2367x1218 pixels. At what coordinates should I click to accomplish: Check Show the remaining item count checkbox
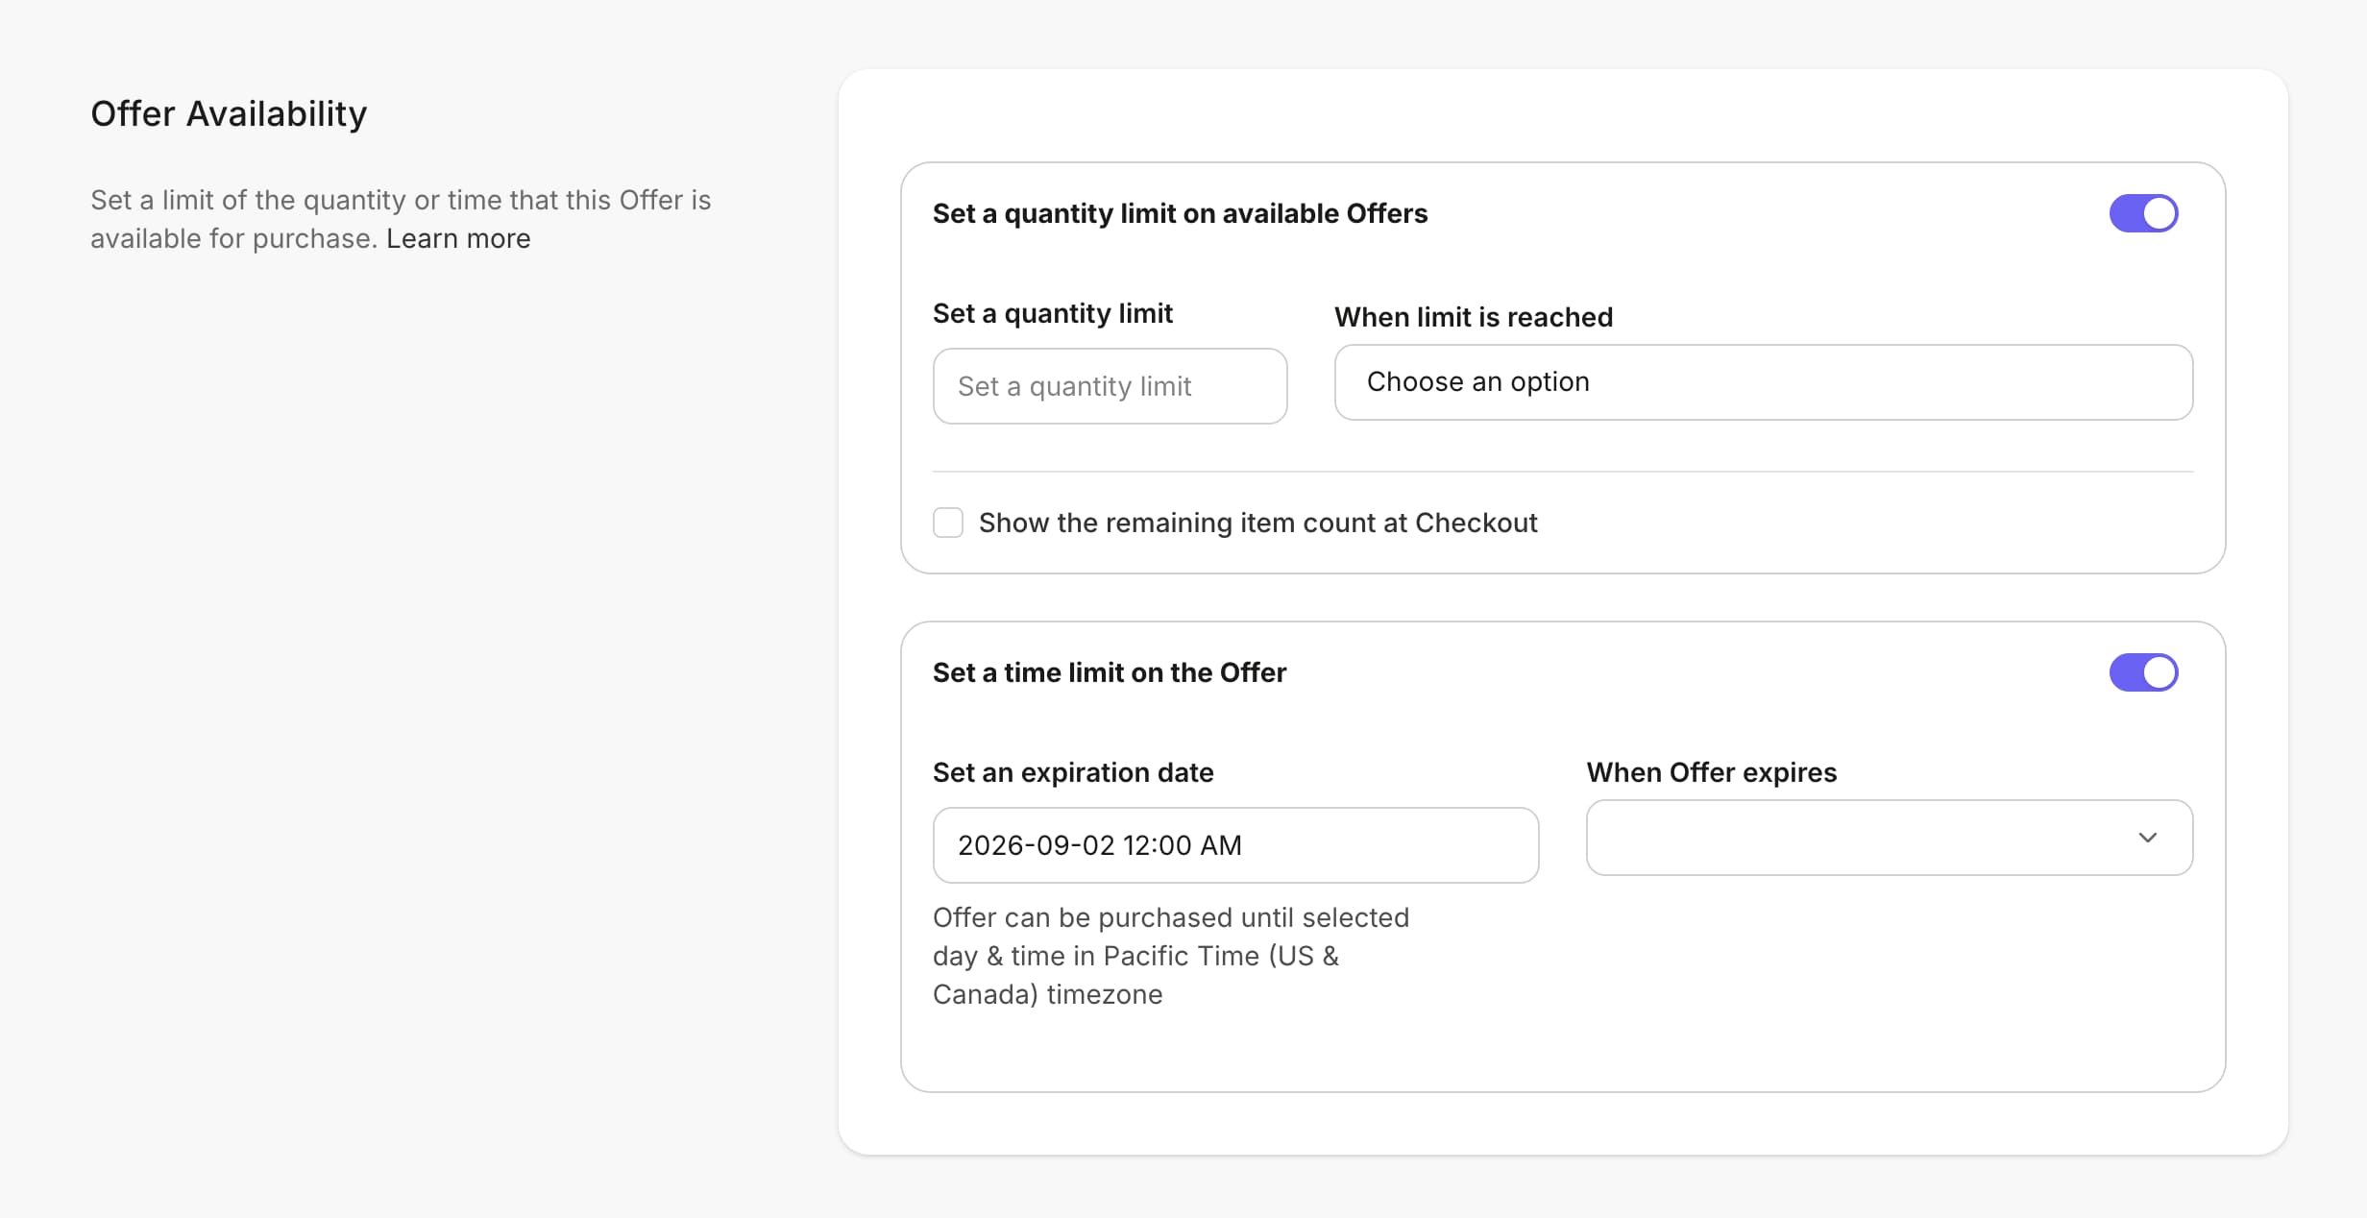pos(948,523)
